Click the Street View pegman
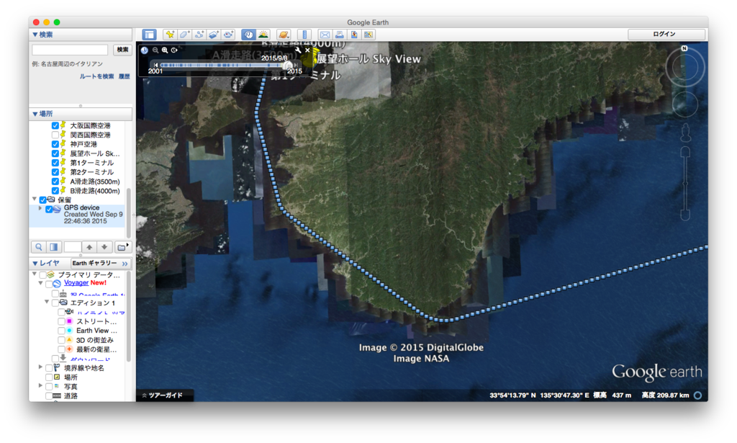 coord(685,132)
